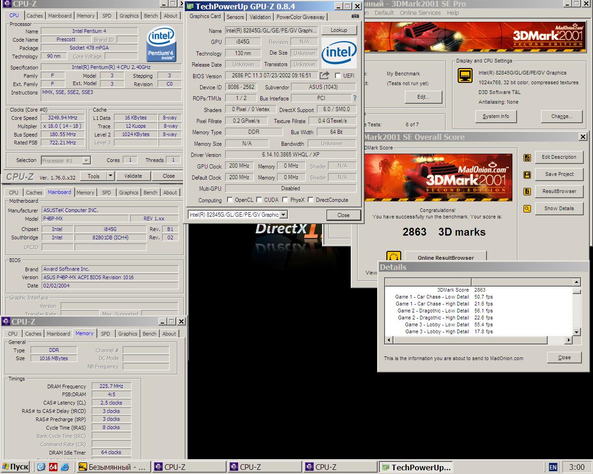
Task: Open the Online Services menu in 3DMark
Action: [420, 13]
